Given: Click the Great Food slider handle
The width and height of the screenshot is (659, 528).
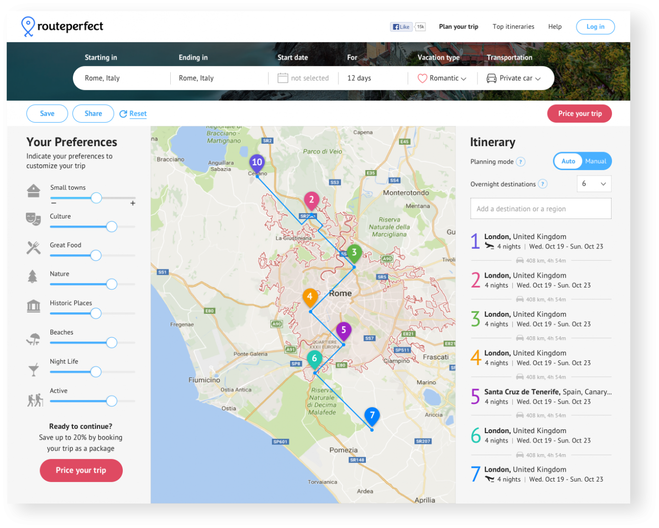Looking at the screenshot, I should coord(96,255).
